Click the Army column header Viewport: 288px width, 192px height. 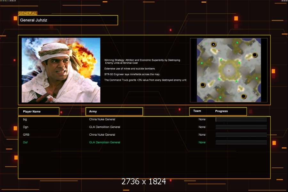[x=114, y=112]
